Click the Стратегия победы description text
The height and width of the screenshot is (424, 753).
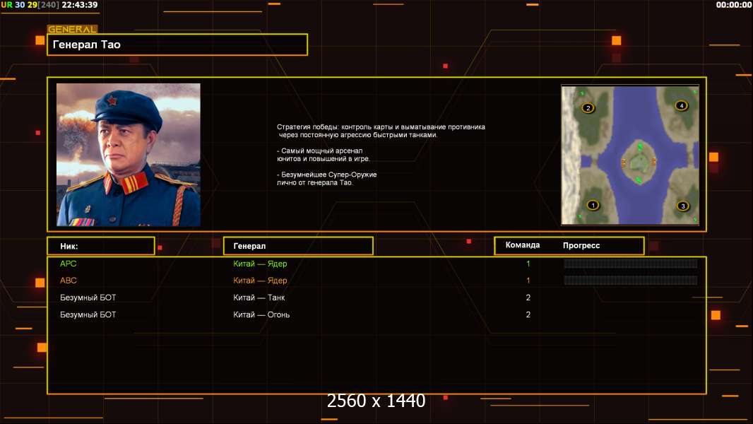381,131
